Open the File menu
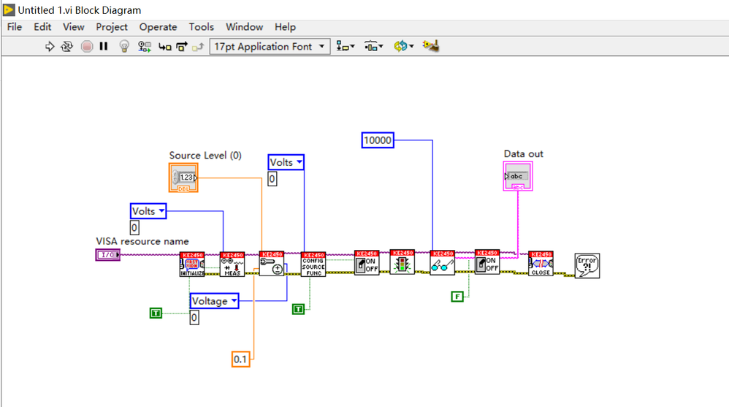729x407 pixels. (x=15, y=27)
